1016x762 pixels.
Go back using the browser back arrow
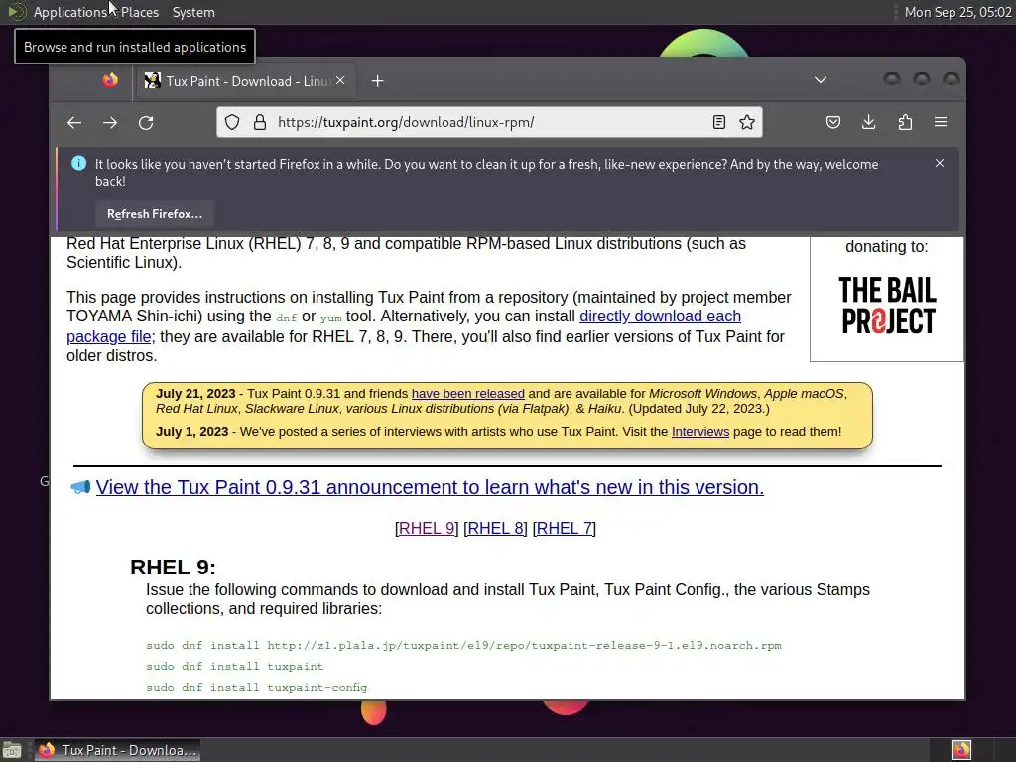coord(74,122)
